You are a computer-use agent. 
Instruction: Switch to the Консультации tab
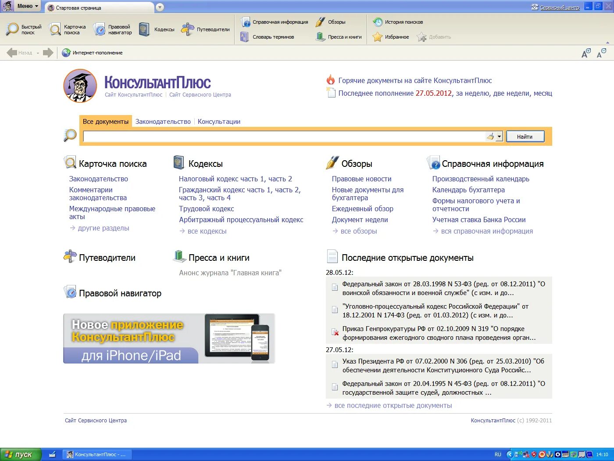219,122
